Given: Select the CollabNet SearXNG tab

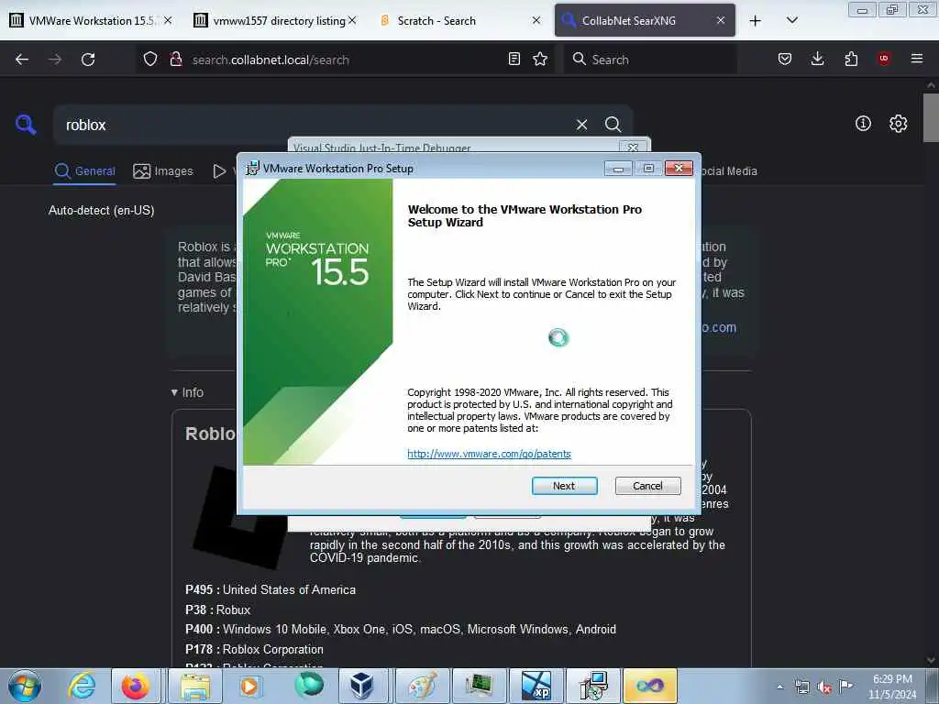Looking at the screenshot, I should point(645,20).
